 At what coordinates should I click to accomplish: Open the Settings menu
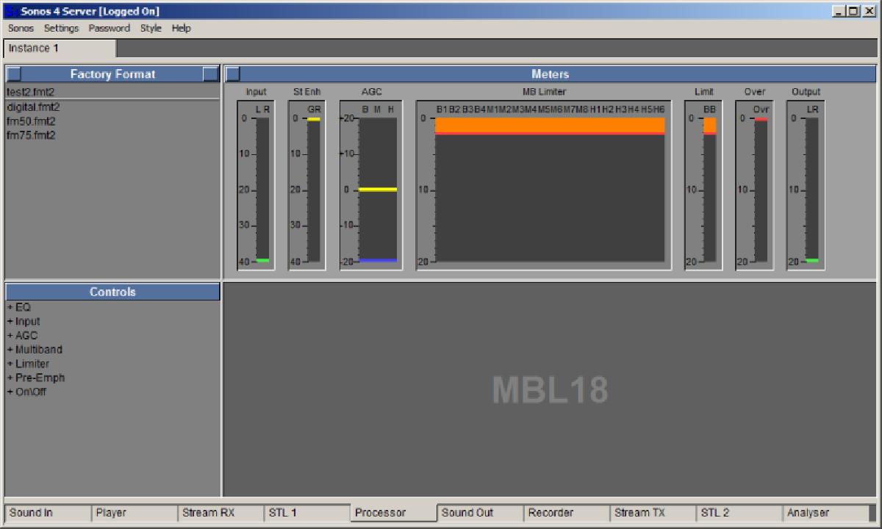[61, 28]
